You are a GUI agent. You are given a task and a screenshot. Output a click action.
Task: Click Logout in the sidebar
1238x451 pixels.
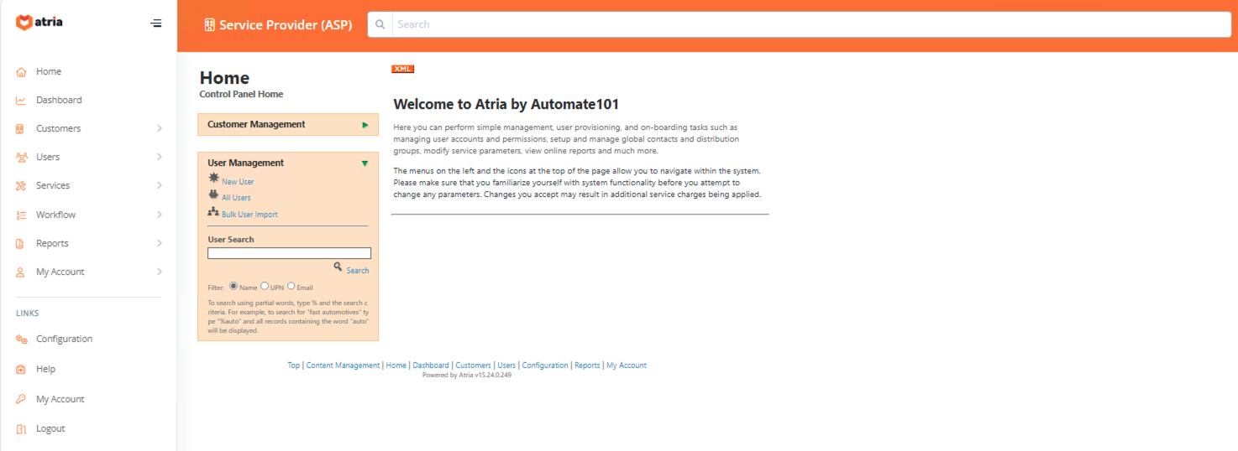(50, 429)
